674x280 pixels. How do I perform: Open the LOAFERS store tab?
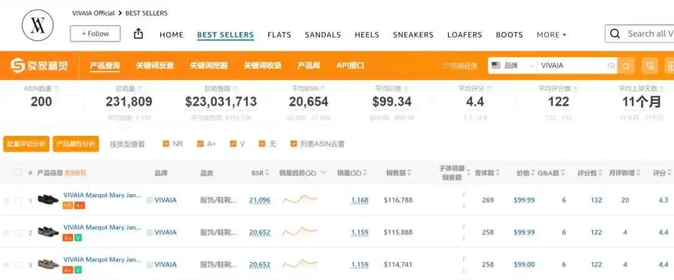(x=465, y=35)
